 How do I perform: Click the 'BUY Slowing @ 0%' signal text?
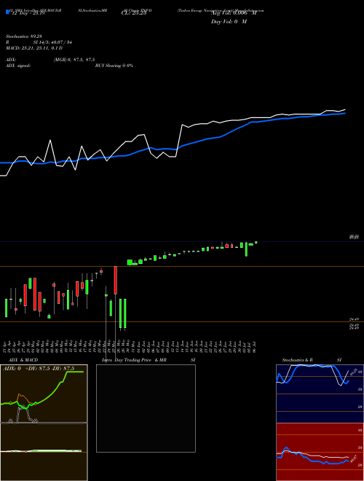[114, 66]
